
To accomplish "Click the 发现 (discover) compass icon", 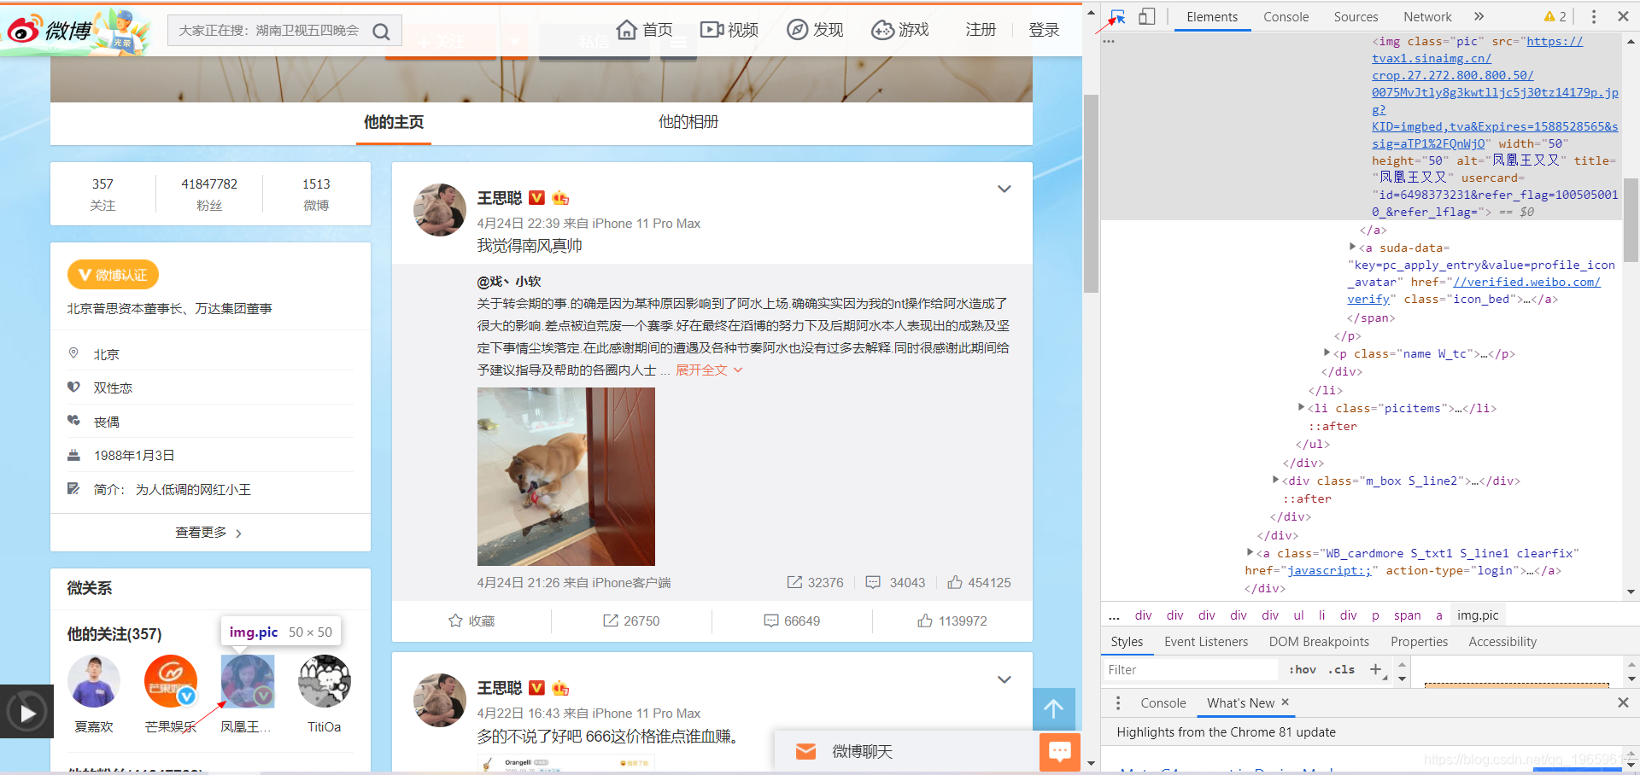I will 797,29.
